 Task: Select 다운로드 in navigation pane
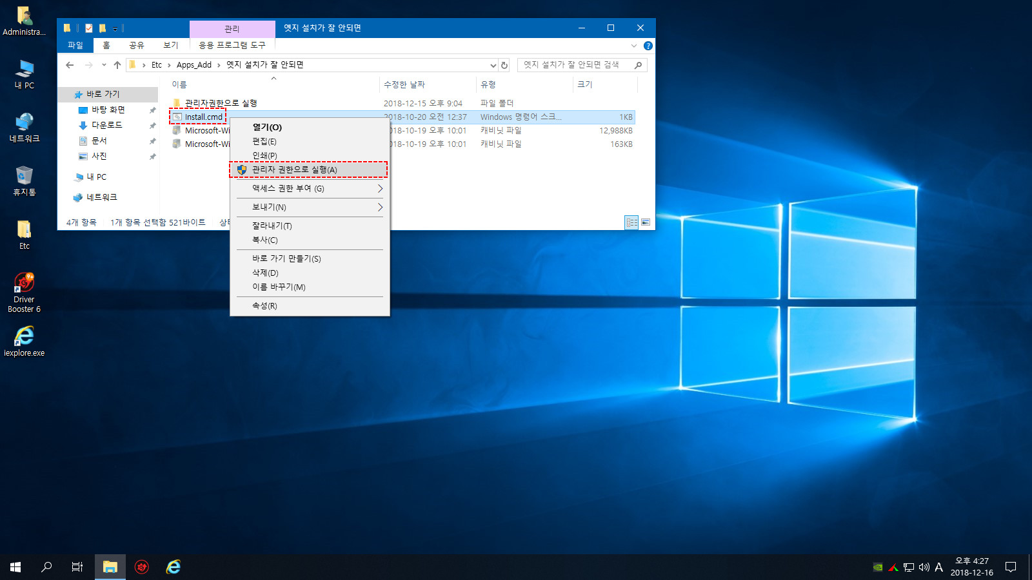pyautogui.click(x=108, y=126)
